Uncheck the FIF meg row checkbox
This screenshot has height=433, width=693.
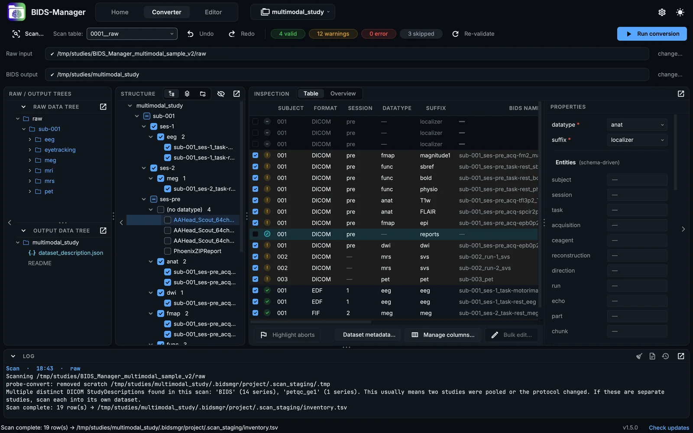click(255, 313)
